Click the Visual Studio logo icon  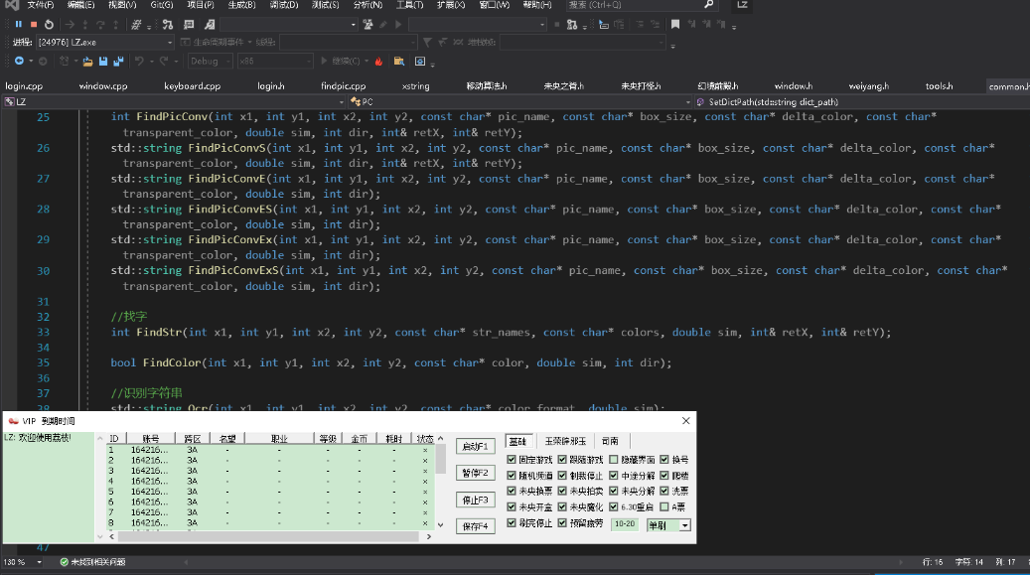(x=12, y=5)
